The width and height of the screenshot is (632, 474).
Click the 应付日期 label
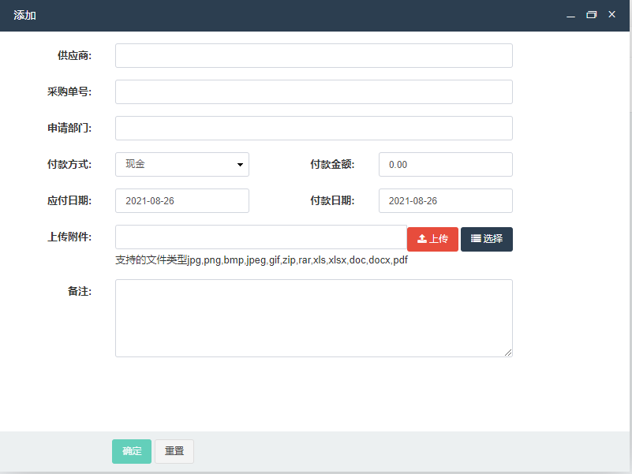click(69, 201)
